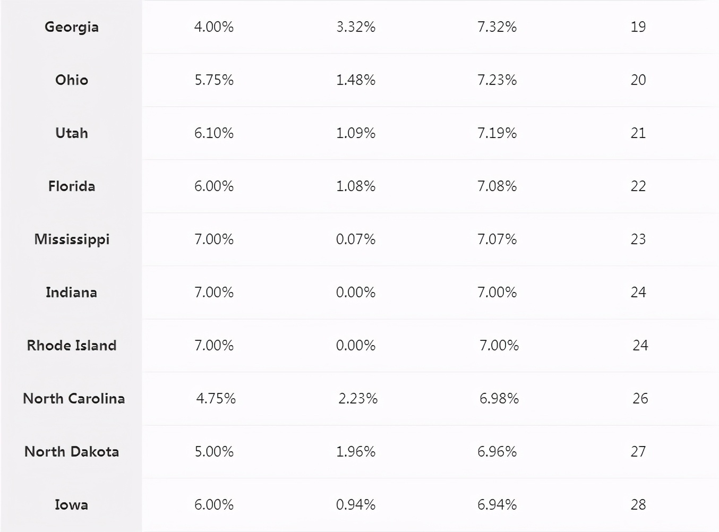This screenshot has width=719, height=532.
Task: Click the Utah row header
Action: [72, 133]
